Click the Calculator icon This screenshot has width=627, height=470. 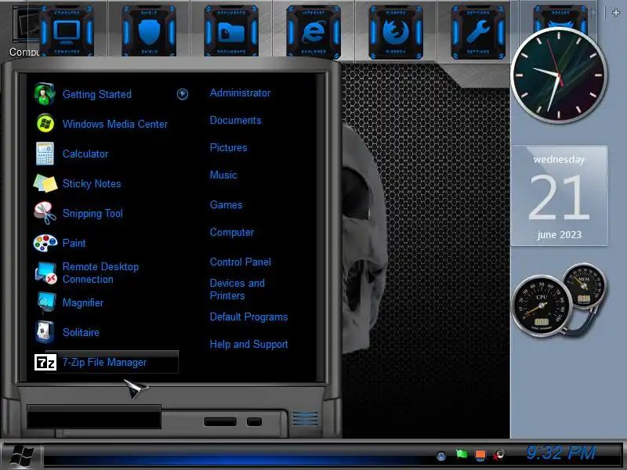tap(45, 154)
